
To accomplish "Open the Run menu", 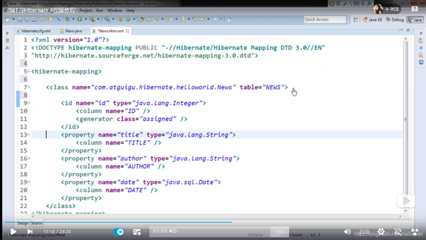I will (x=99, y=10).
